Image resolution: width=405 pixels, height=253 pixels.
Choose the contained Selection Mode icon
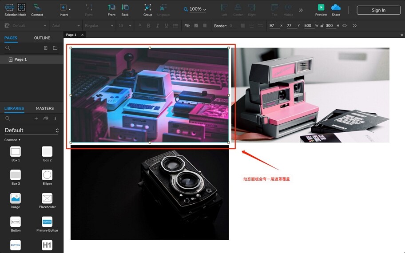pyautogui.click(x=21, y=7)
